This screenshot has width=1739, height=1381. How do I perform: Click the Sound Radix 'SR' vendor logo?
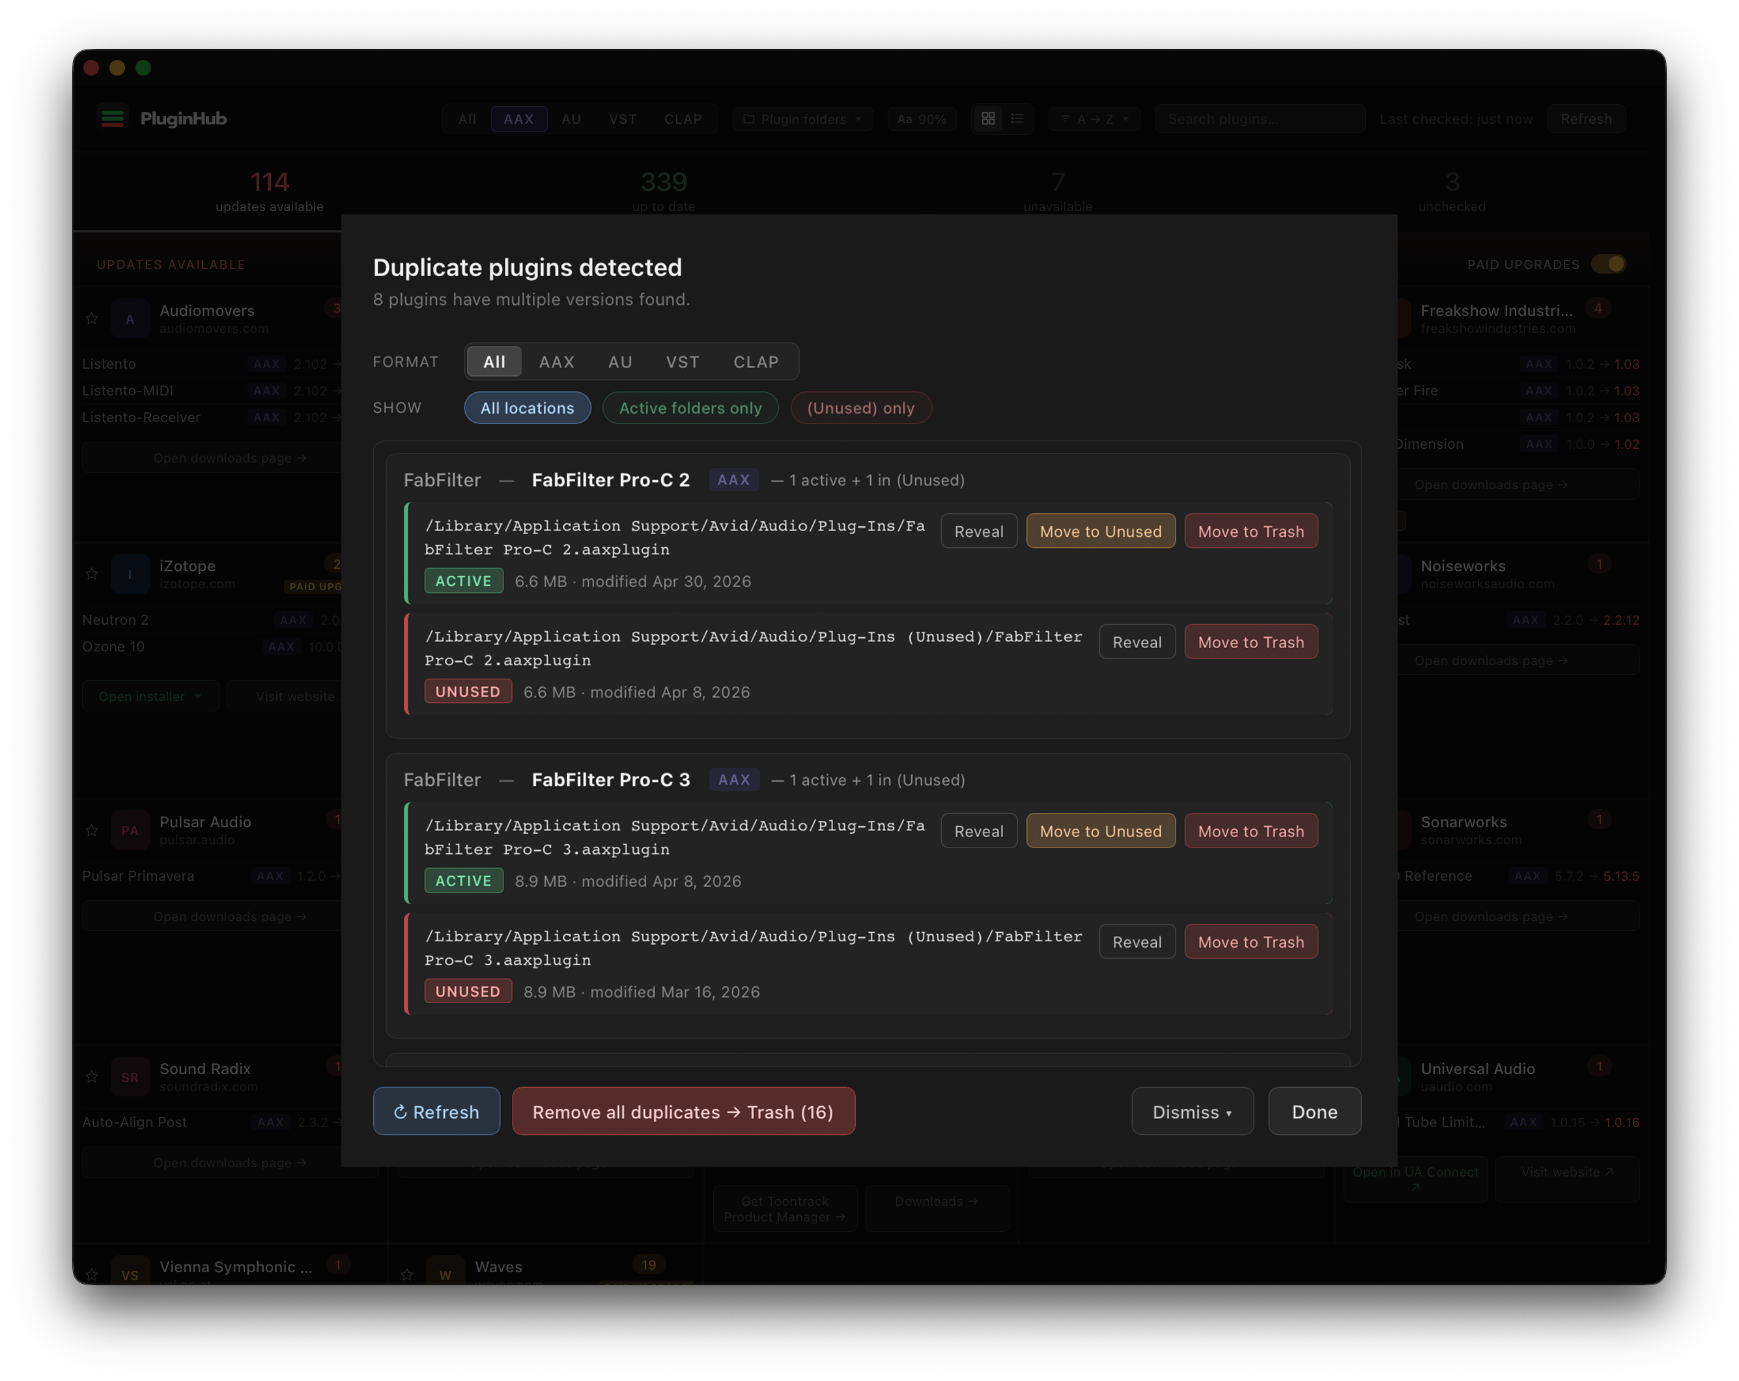pos(130,1077)
